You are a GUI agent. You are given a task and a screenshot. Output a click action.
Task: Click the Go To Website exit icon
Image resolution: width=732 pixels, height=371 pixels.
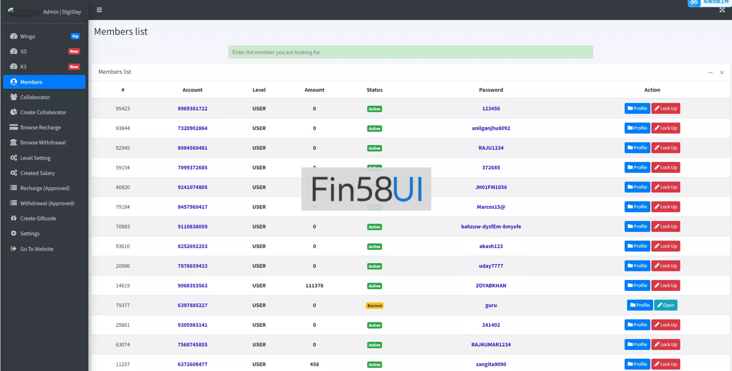click(x=14, y=249)
